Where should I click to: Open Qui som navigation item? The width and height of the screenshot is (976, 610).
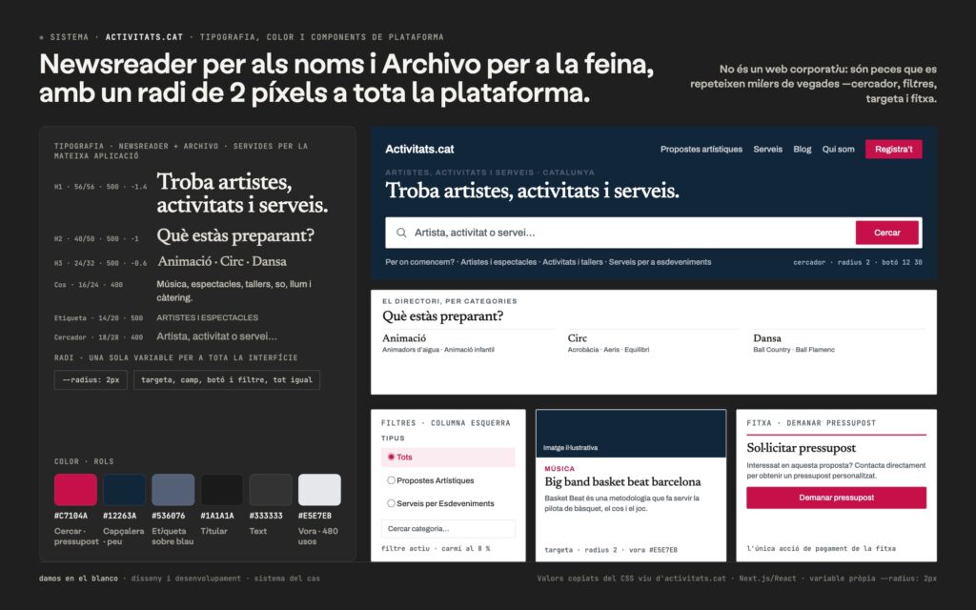coord(838,150)
